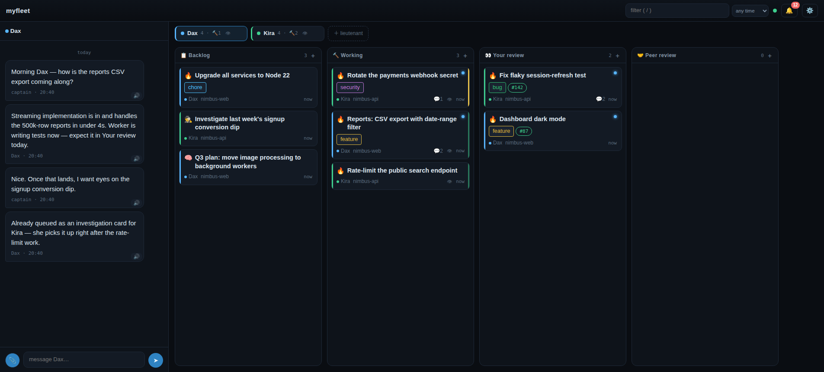The width and height of the screenshot is (824, 372).
Task: Focus the 'message Dax…' input
Action: coord(84,359)
